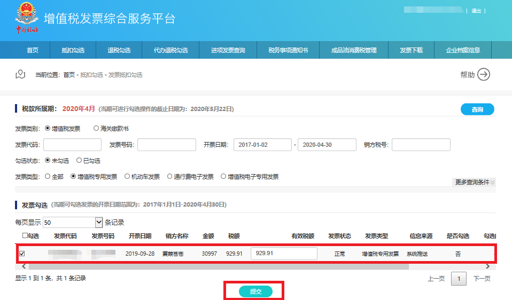This screenshot has height=300, width=512.
Task: Click the help arrow circle icon
Action: coord(483,75)
